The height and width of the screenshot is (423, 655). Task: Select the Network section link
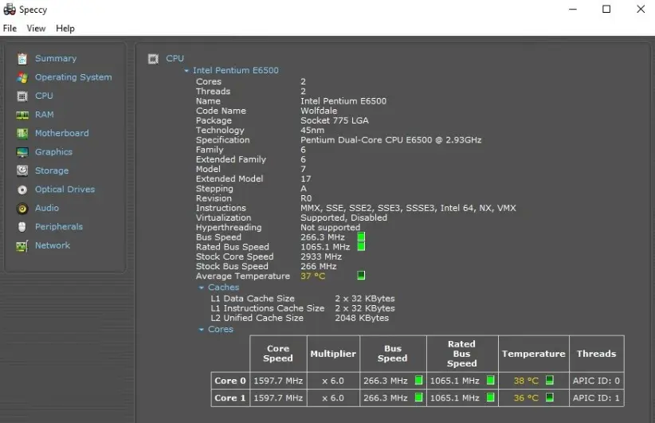pos(53,245)
